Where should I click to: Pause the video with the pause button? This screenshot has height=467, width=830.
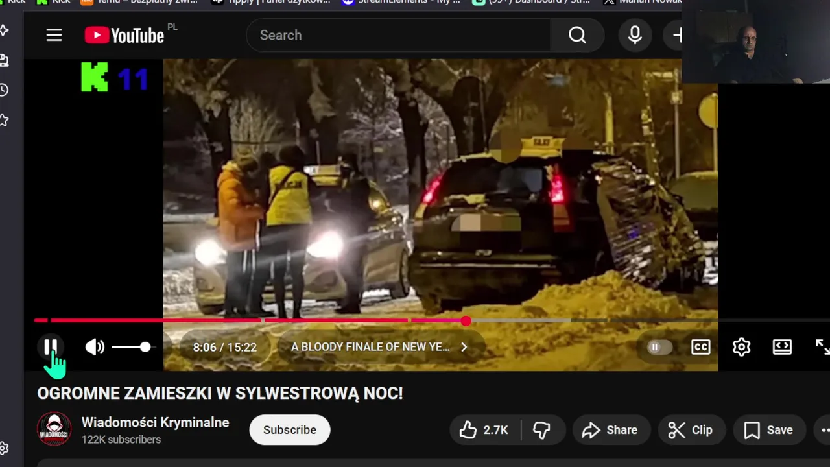tap(51, 347)
